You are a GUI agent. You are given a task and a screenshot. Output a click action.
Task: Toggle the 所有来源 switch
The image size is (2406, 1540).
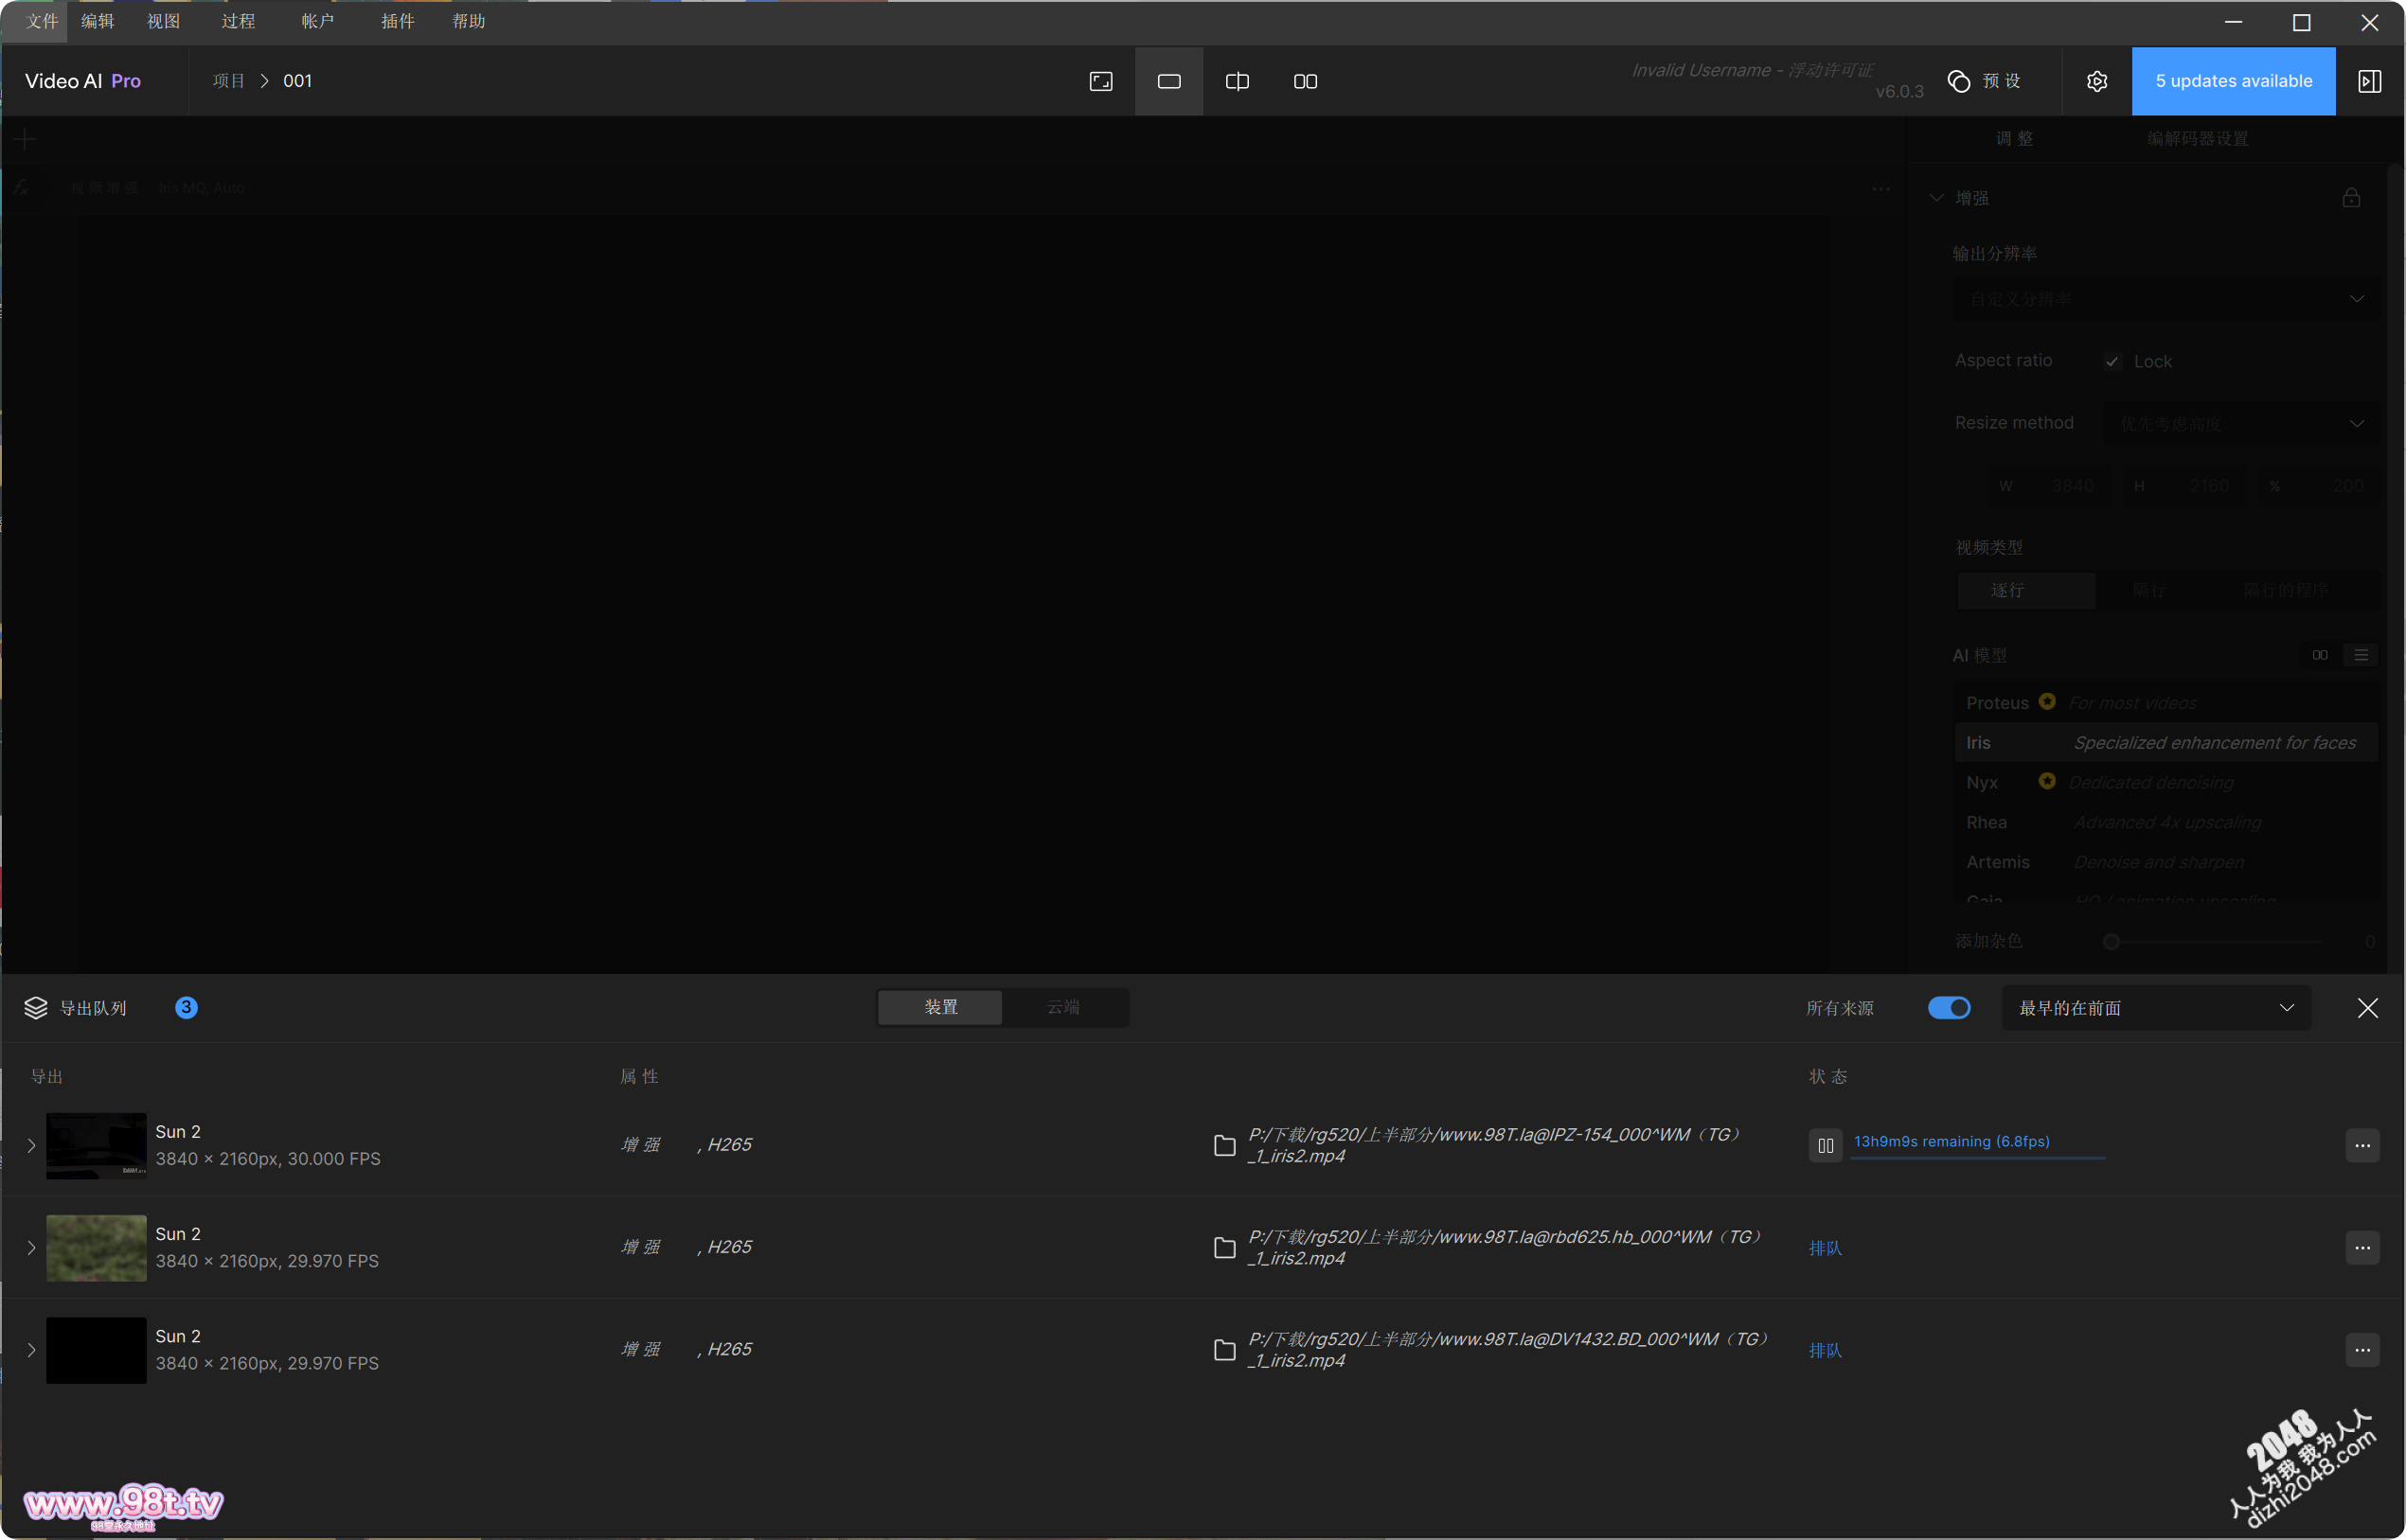(x=1949, y=1008)
